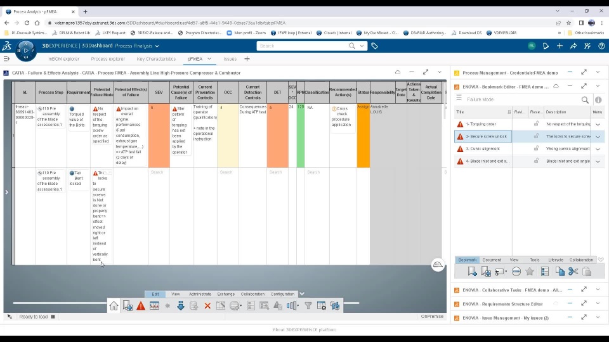Viewport: 609px width, 342px height.
Task: Open Process Analysis dashboard dropdown
Action: click(157, 46)
